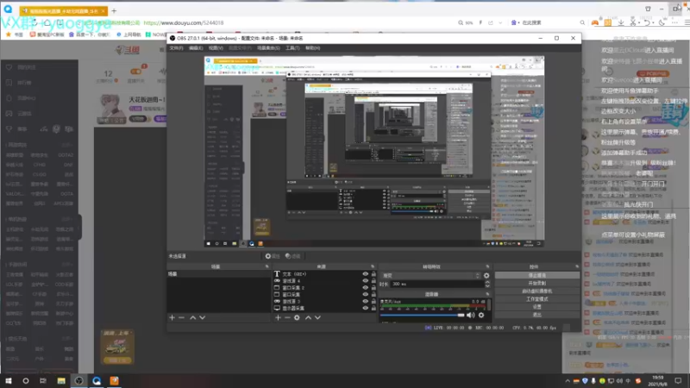Add a new scene with plus icon

tap(172, 317)
